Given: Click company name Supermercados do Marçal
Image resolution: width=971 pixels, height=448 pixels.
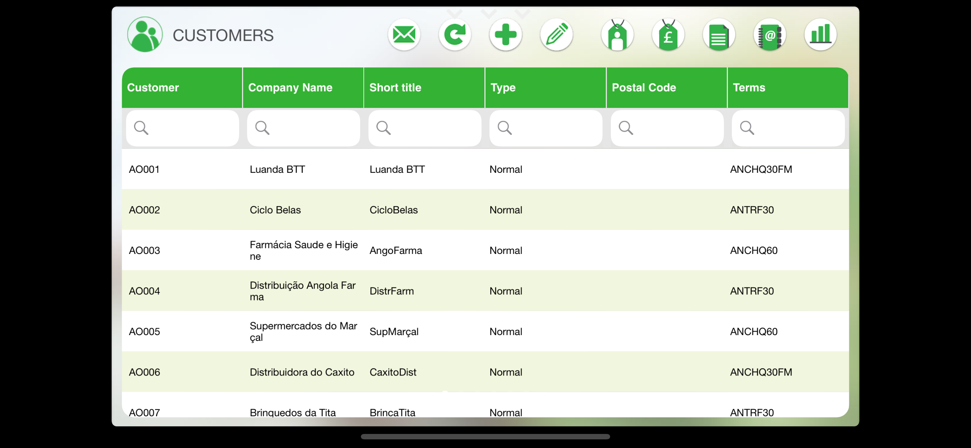Looking at the screenshot, I should pyautogui.click(x=303, y=331).
